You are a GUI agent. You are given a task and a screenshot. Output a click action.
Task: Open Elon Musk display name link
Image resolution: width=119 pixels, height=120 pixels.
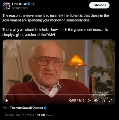(19, 4)
